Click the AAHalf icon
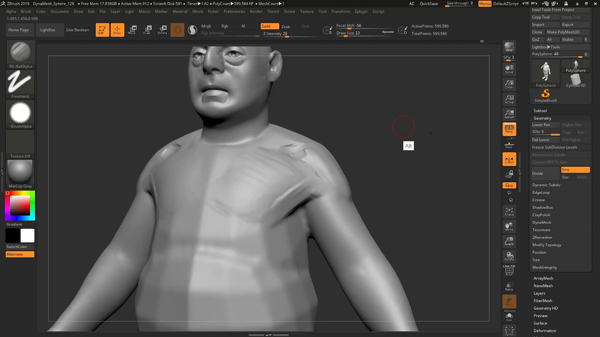Viewport: 600px width, 337px height. (x=509, y=115)
